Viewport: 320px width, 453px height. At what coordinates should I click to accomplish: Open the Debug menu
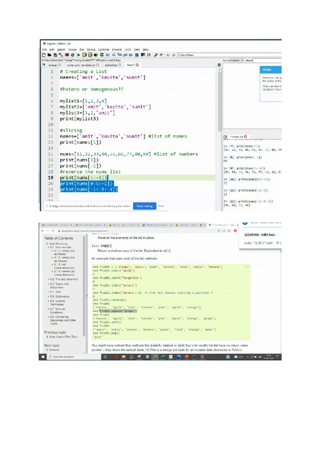91,50
